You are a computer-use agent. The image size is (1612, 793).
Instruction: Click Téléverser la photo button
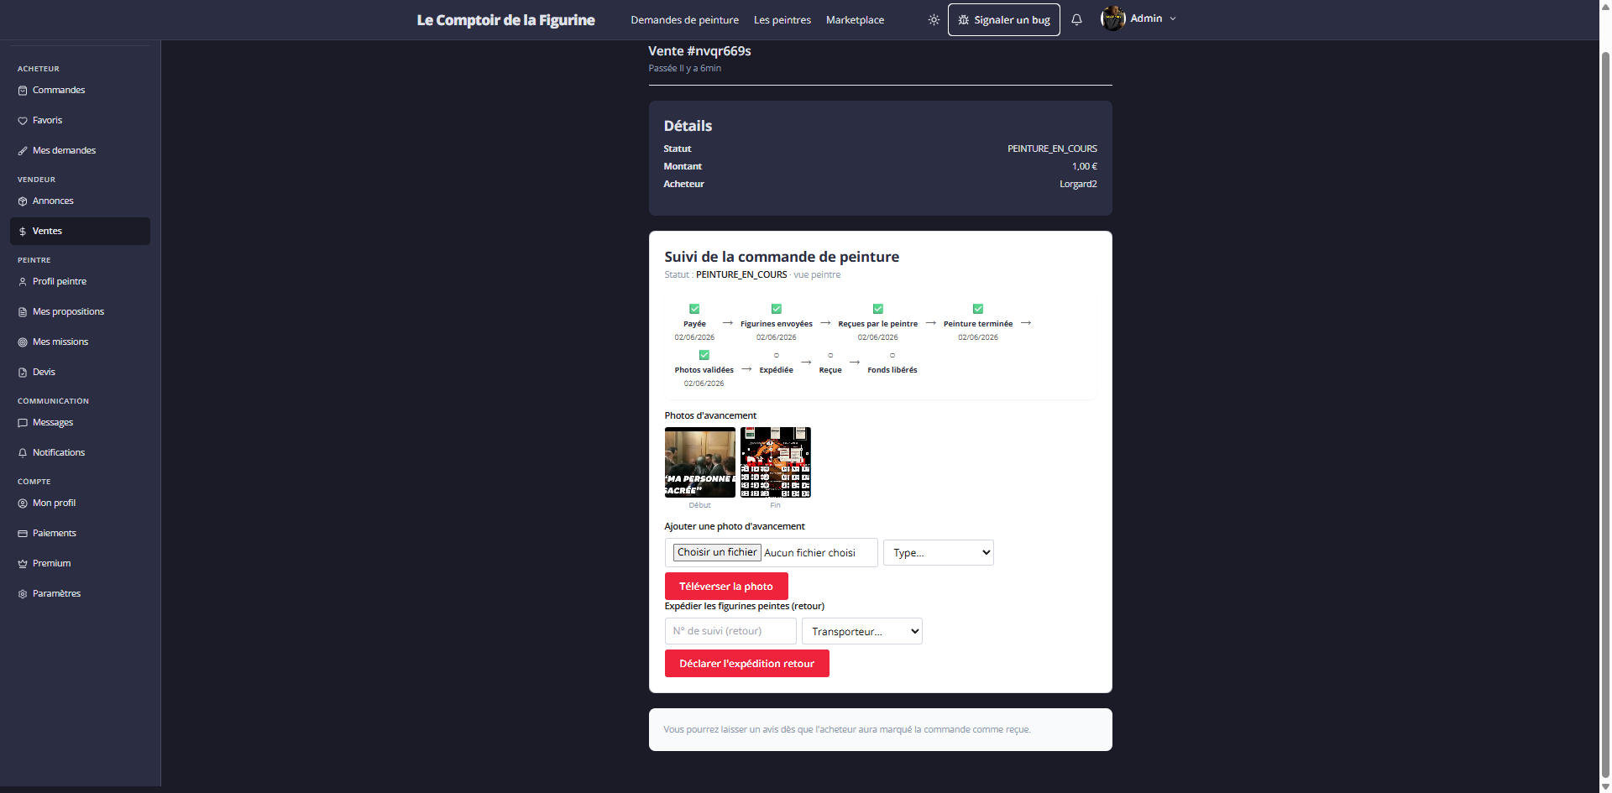[726, 586]
